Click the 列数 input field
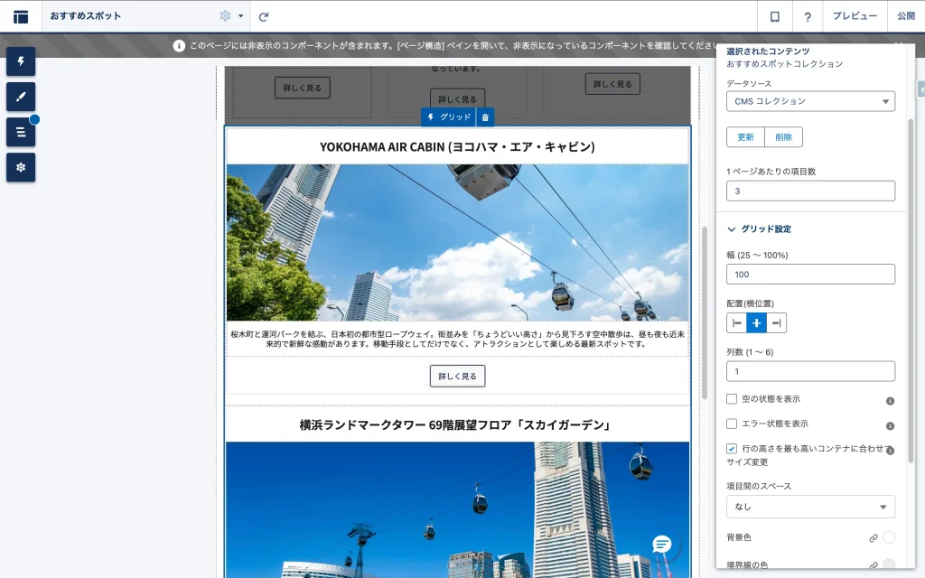925x578 pixels. click(x=810, y=371)
